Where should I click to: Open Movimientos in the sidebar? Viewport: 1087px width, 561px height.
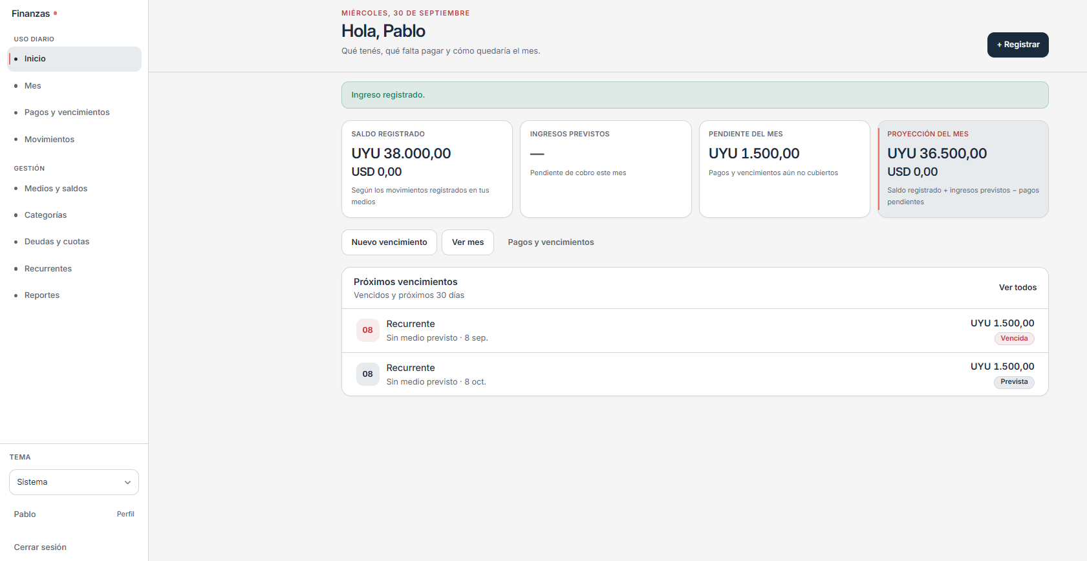[x=74, y=140]
